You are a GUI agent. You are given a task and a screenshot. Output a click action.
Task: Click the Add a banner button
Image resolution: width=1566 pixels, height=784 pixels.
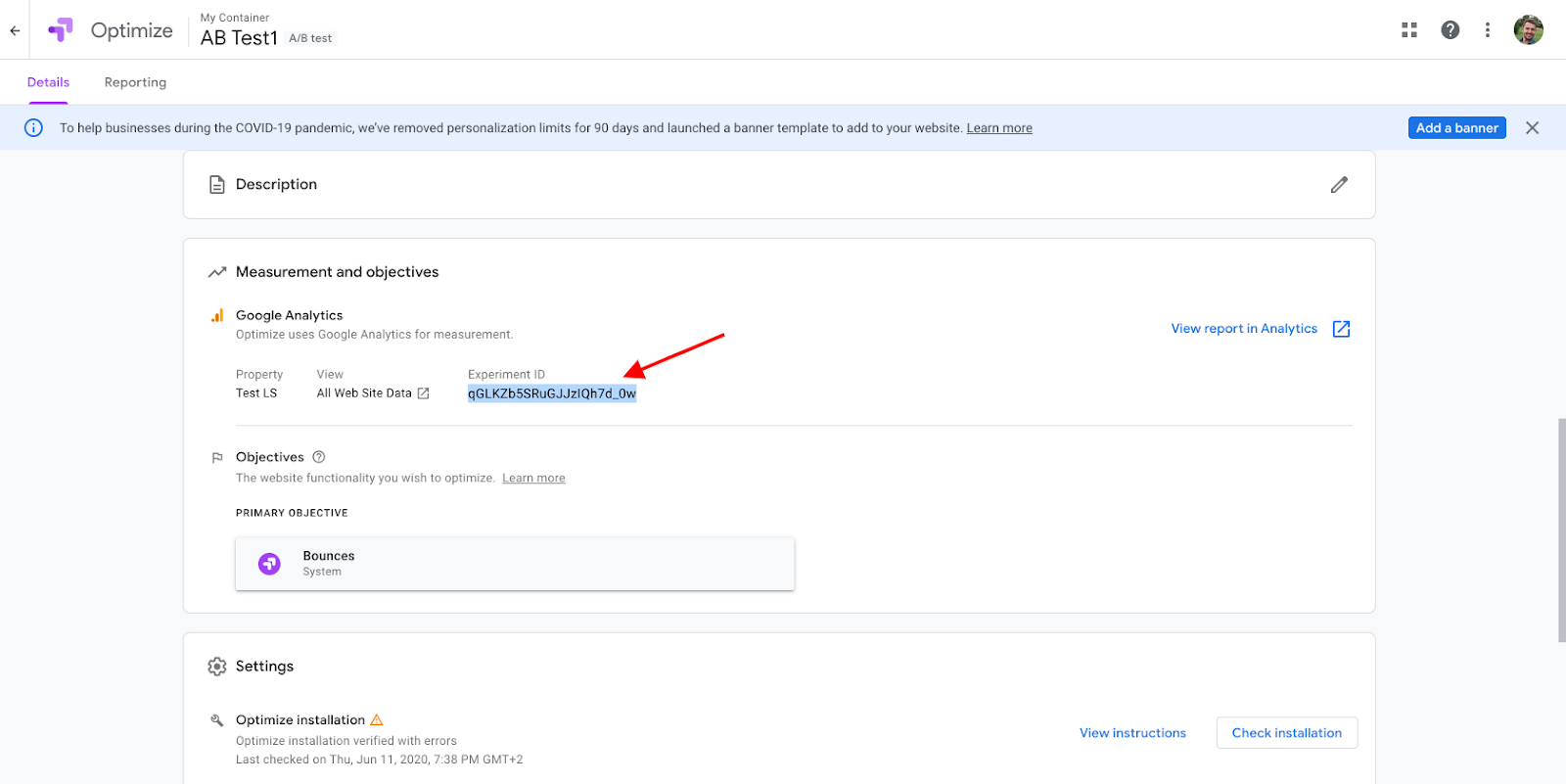pos(1457,128)
